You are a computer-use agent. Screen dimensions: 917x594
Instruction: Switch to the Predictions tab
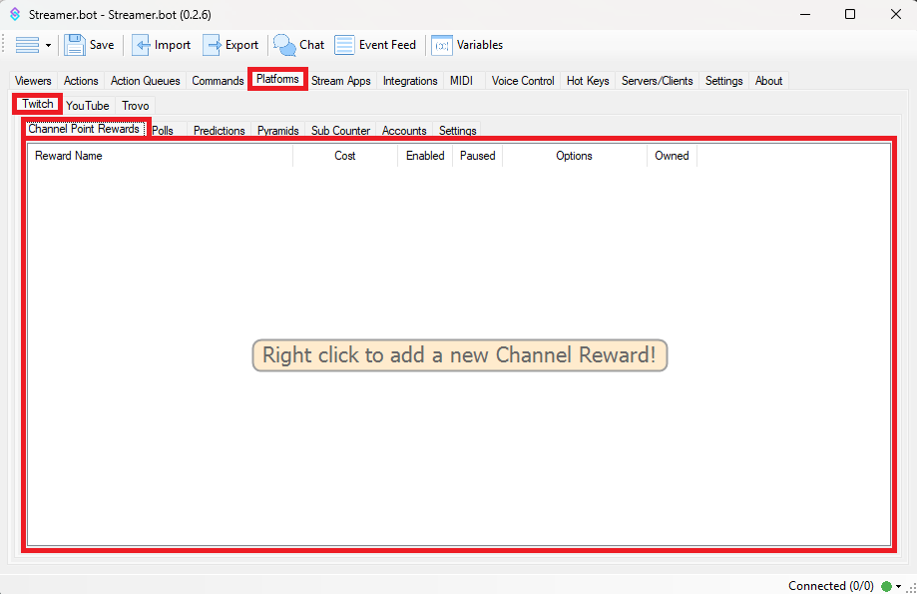tap(219, 131)
